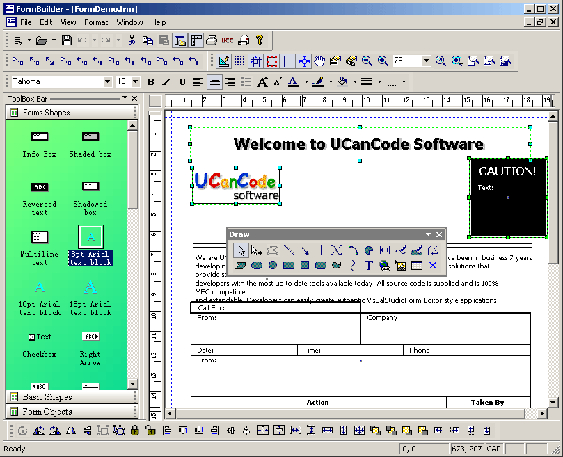This screenshot has height=457, width=563.
Task: Open the line width dropdown arrow
Action: 379,82
